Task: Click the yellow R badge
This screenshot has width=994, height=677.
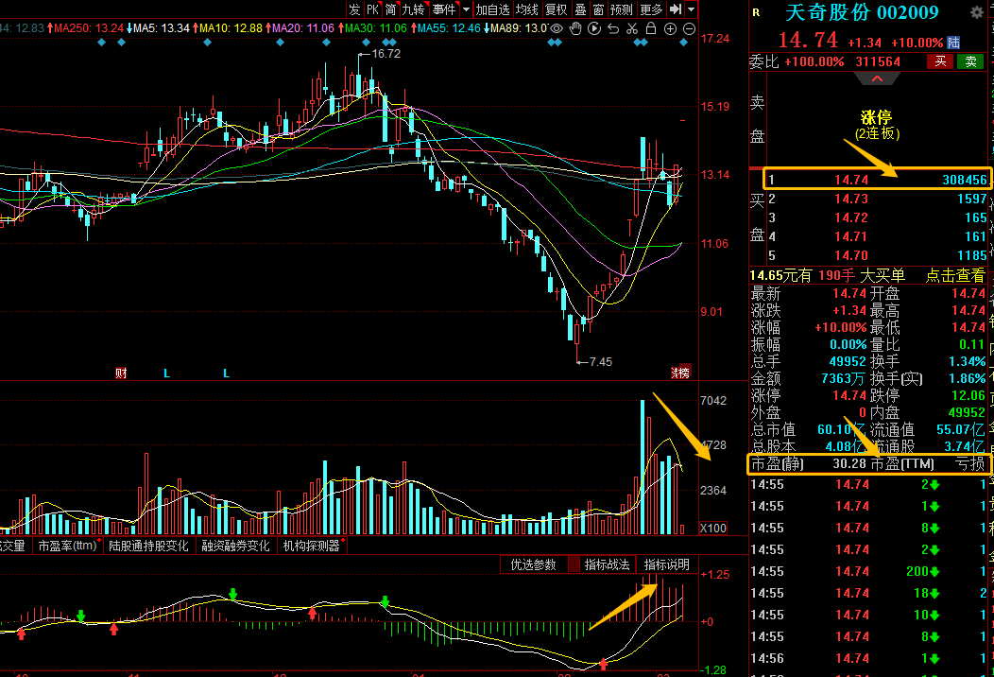Action: [x=756, y=12]
